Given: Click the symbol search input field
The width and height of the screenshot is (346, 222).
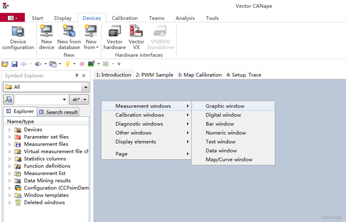Looking at the screenshot, I should [x=39, y=99].
